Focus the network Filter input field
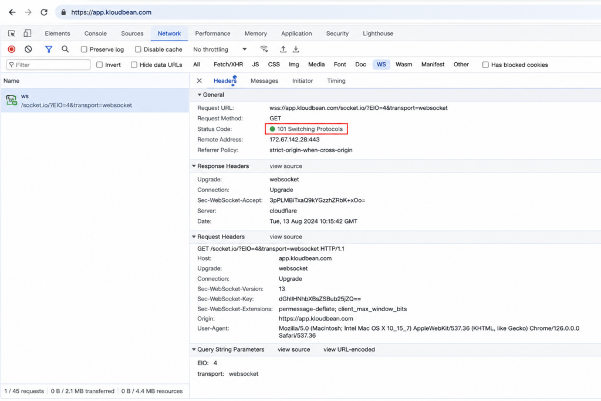The height and width of the screenshot is (401, 601). pyautogui.click(x=48, y=65)
